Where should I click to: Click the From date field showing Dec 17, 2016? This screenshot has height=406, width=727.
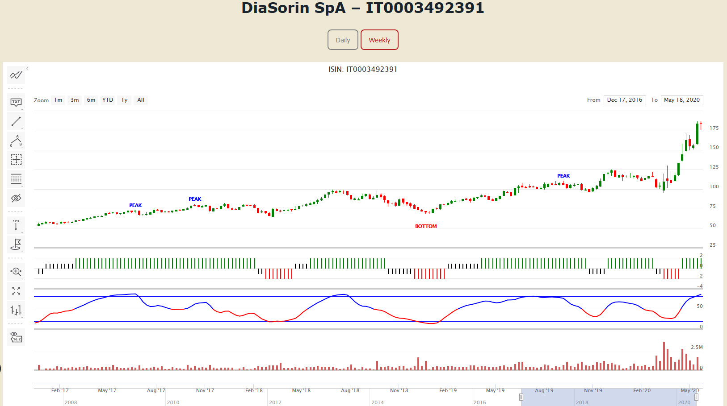click(624, 100)
